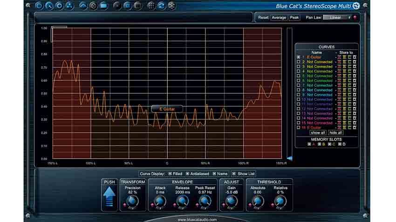Click the Absolute threshold knob

tap(258, 202)
